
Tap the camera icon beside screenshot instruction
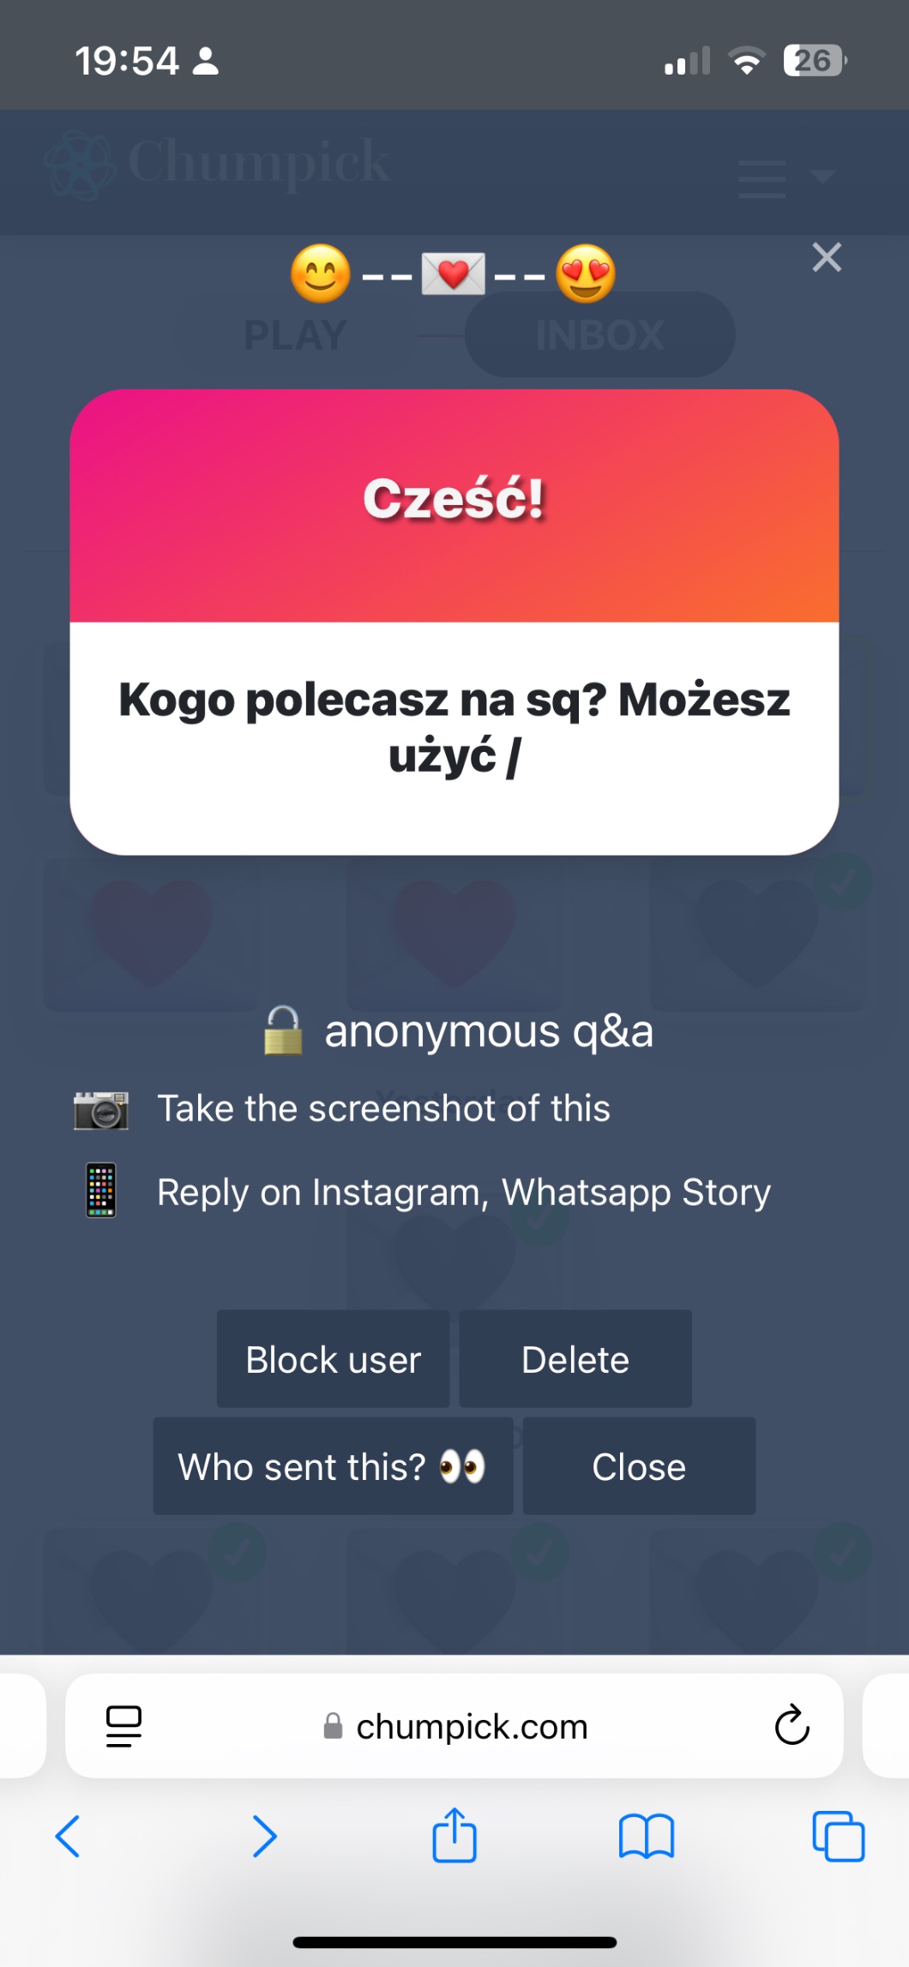(x=101, y=1110)
